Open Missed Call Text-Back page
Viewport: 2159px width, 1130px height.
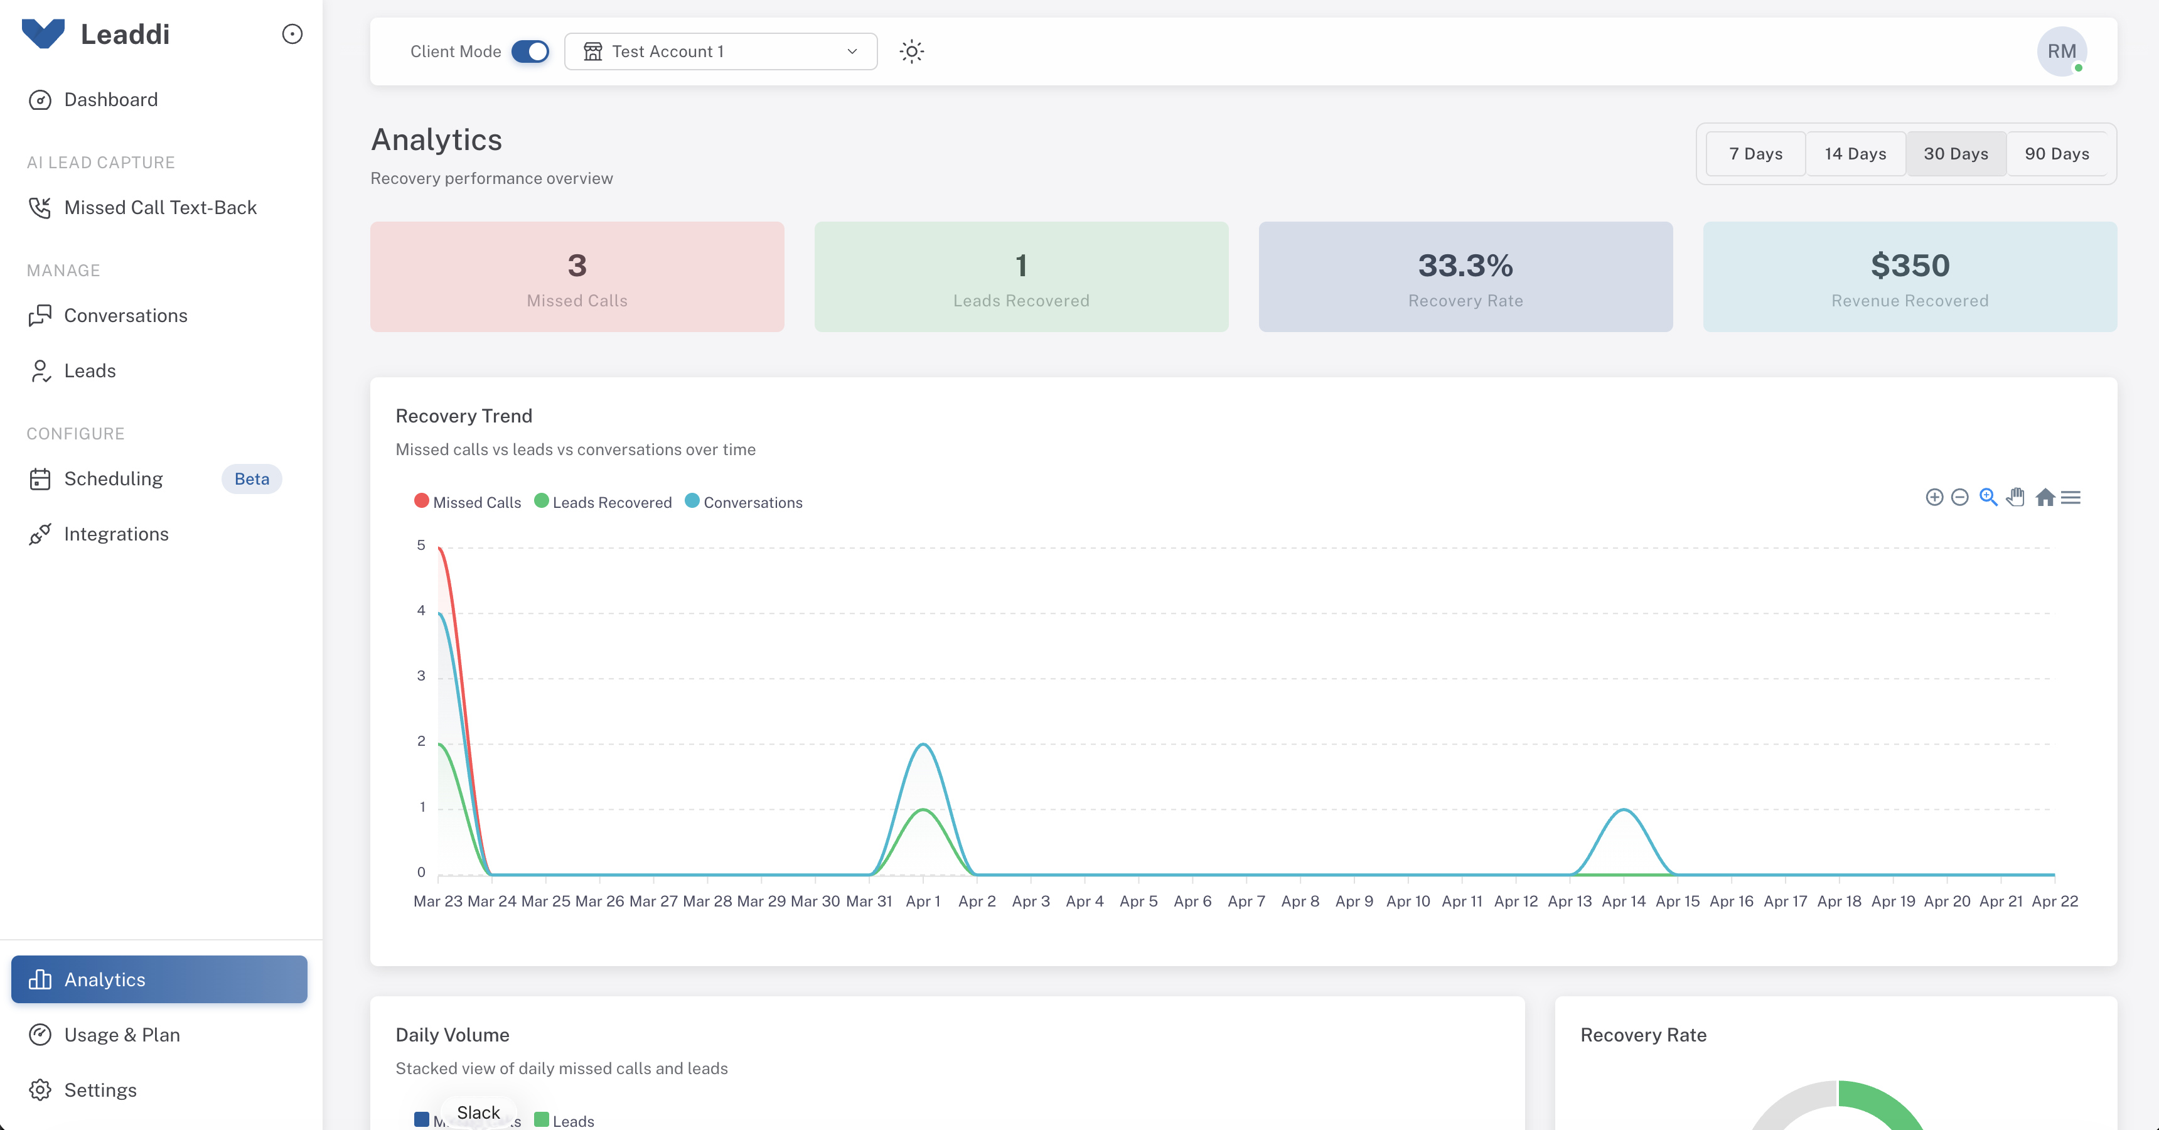tap(160, 207)
